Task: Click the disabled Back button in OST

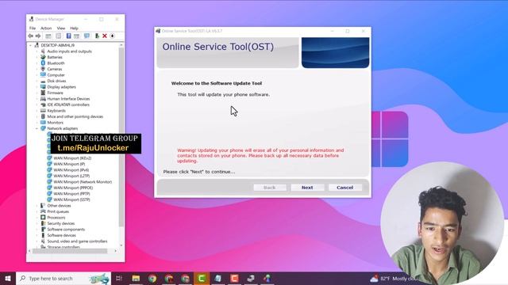Action: tap(270, 188)
